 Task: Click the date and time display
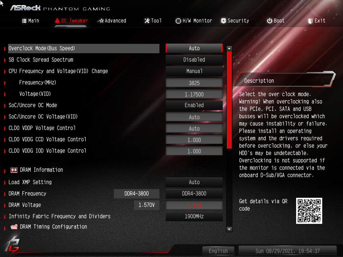[x=288, y=251]
